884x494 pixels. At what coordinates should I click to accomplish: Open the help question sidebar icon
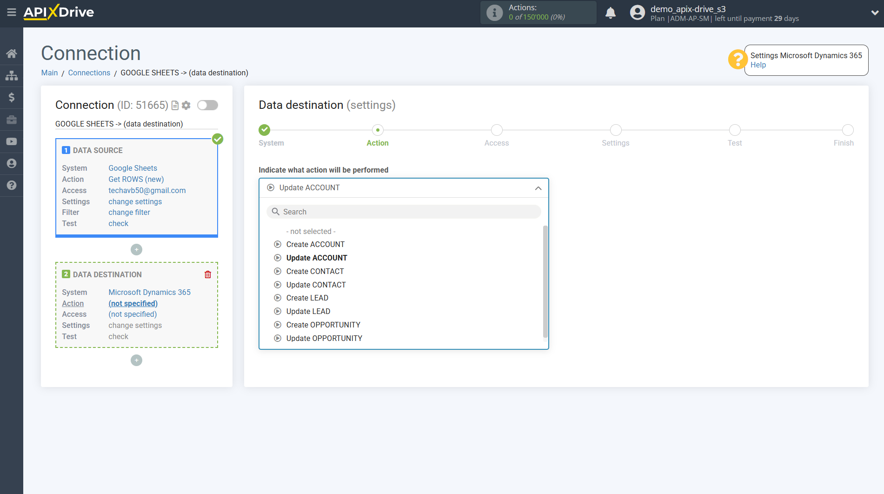click(12, 185)
